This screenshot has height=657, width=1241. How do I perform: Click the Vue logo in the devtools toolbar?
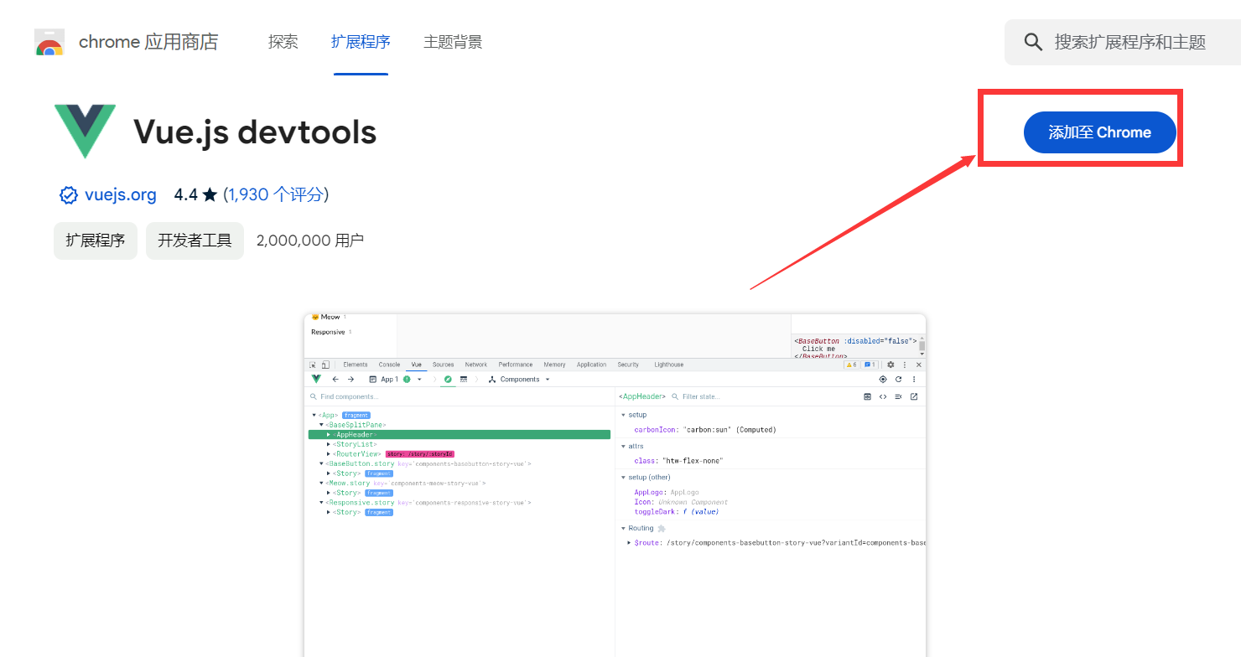[x=316, y=379]
